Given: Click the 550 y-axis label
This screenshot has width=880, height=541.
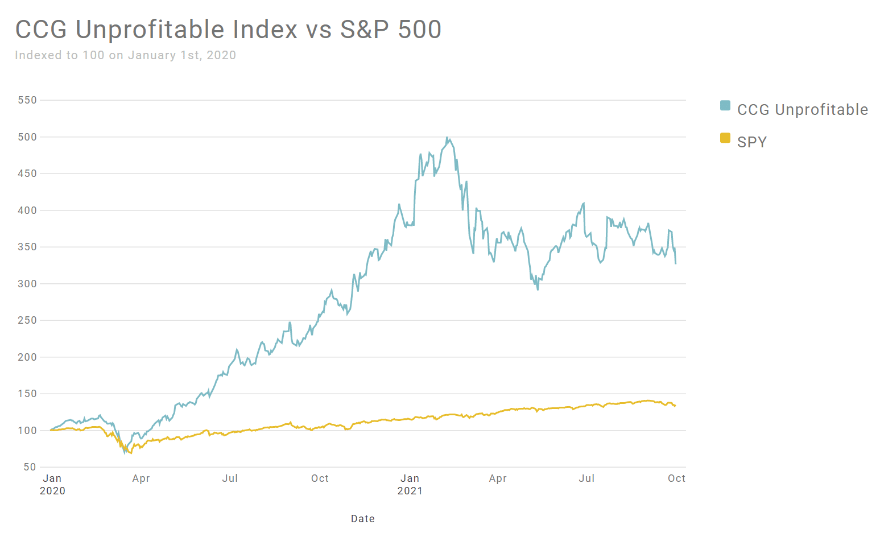Looking at the screenshot, I should click(27, 100).
